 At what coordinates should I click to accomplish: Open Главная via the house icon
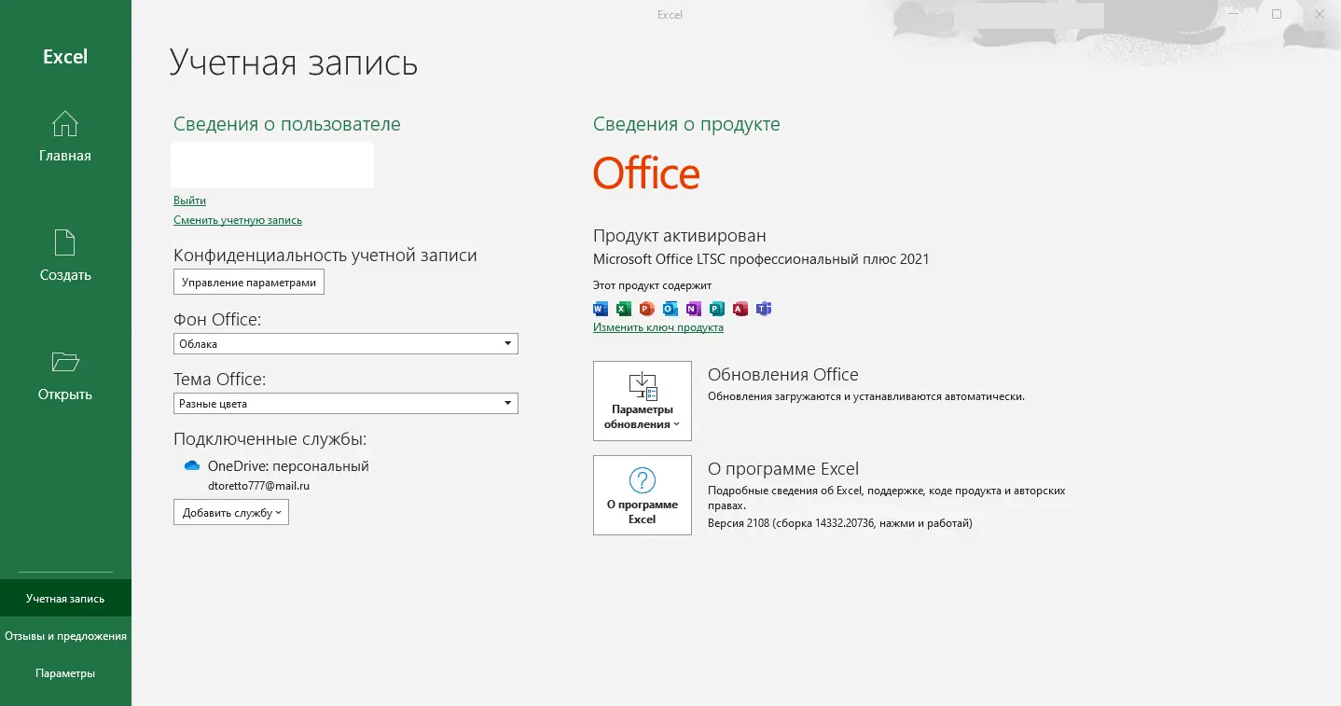pyautogui.click(x=64, y=124)
